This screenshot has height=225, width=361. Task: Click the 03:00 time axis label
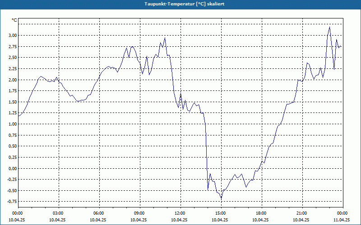coord(59,213)
